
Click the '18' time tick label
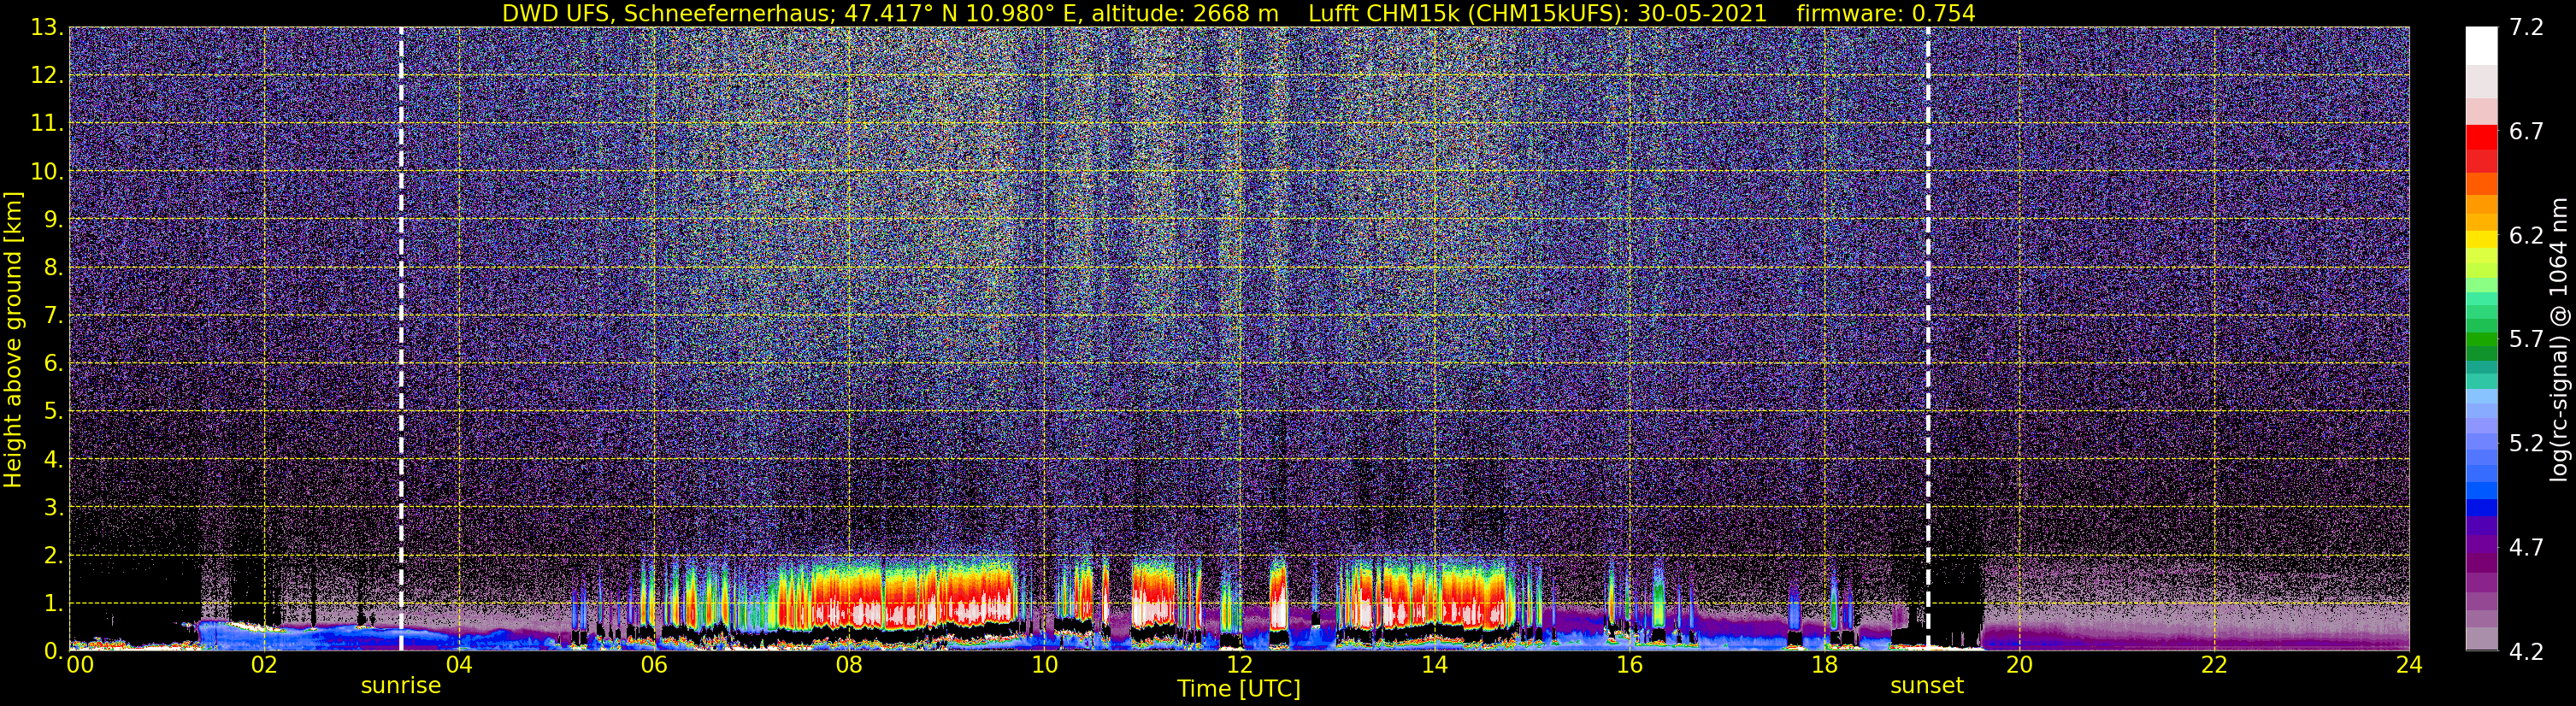pyautogui.click(x=1824, y=665)
